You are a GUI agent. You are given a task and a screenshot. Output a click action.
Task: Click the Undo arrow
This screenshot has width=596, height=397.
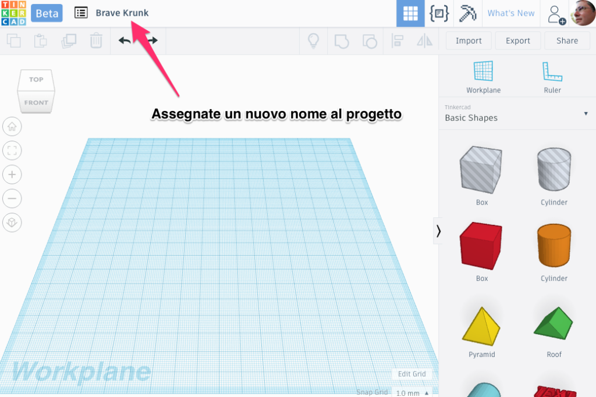(125, 41)
